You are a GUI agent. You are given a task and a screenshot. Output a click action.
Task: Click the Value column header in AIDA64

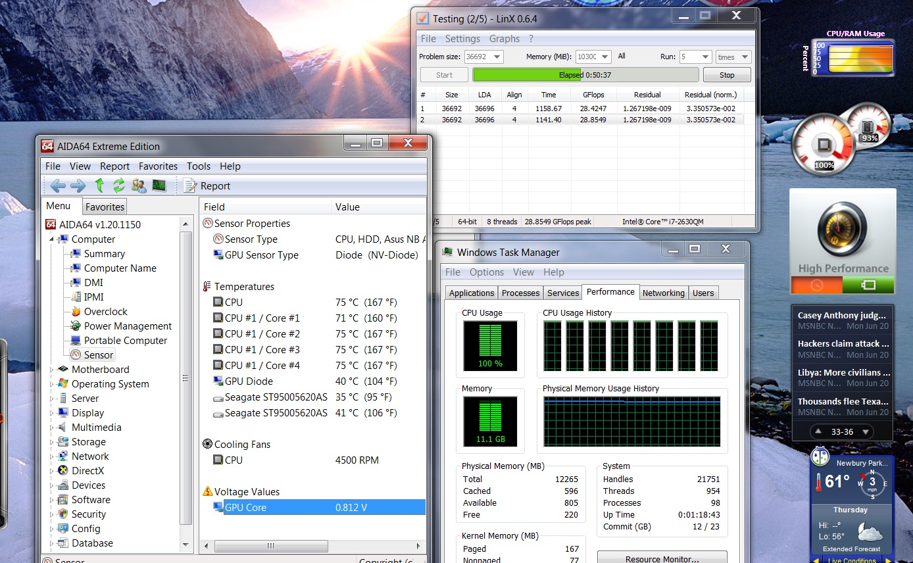click(378, 207)
